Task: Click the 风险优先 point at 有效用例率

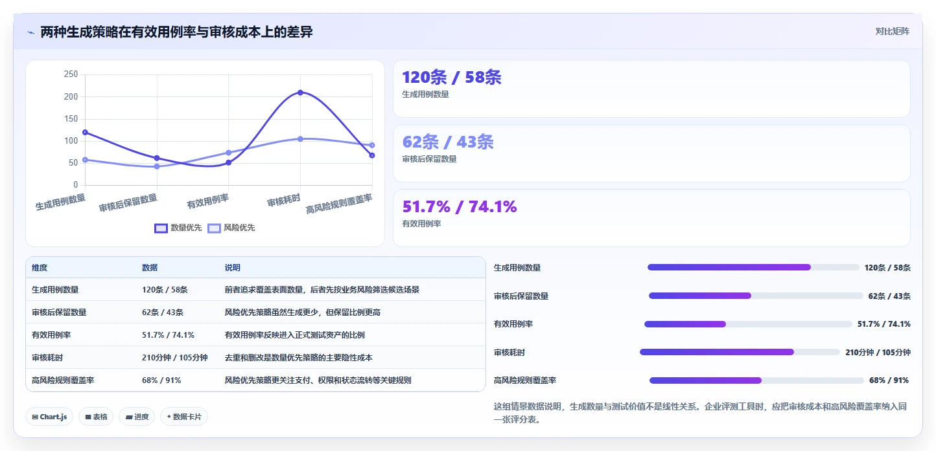Action: pos(228,153)
